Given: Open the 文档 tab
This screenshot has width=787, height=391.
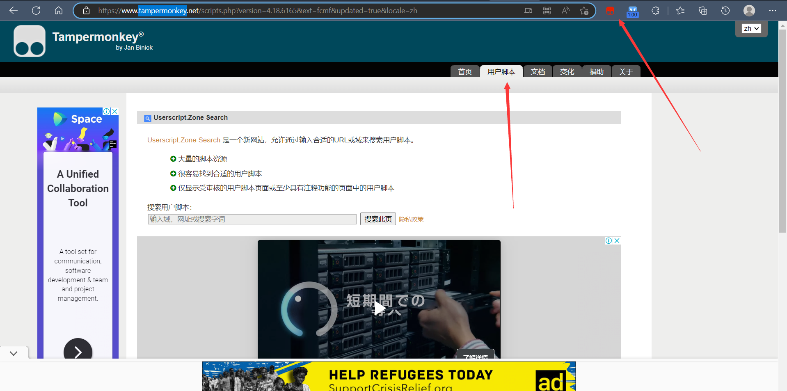Looking at the screenshot, I should click(538, 71).
